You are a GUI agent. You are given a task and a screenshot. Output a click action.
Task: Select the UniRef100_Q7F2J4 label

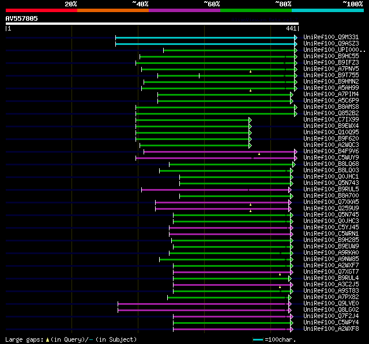331,316
